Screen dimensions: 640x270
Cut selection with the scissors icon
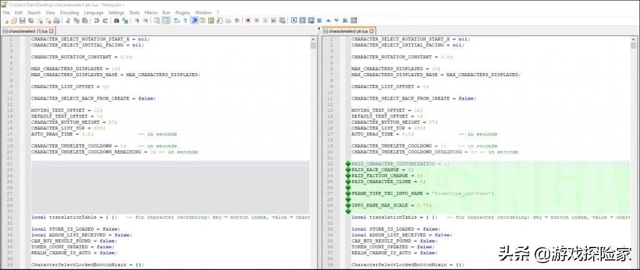coord(67,21)
